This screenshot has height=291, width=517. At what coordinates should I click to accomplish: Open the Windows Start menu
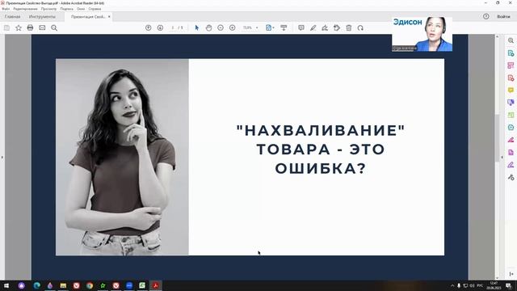pos(6,285)
